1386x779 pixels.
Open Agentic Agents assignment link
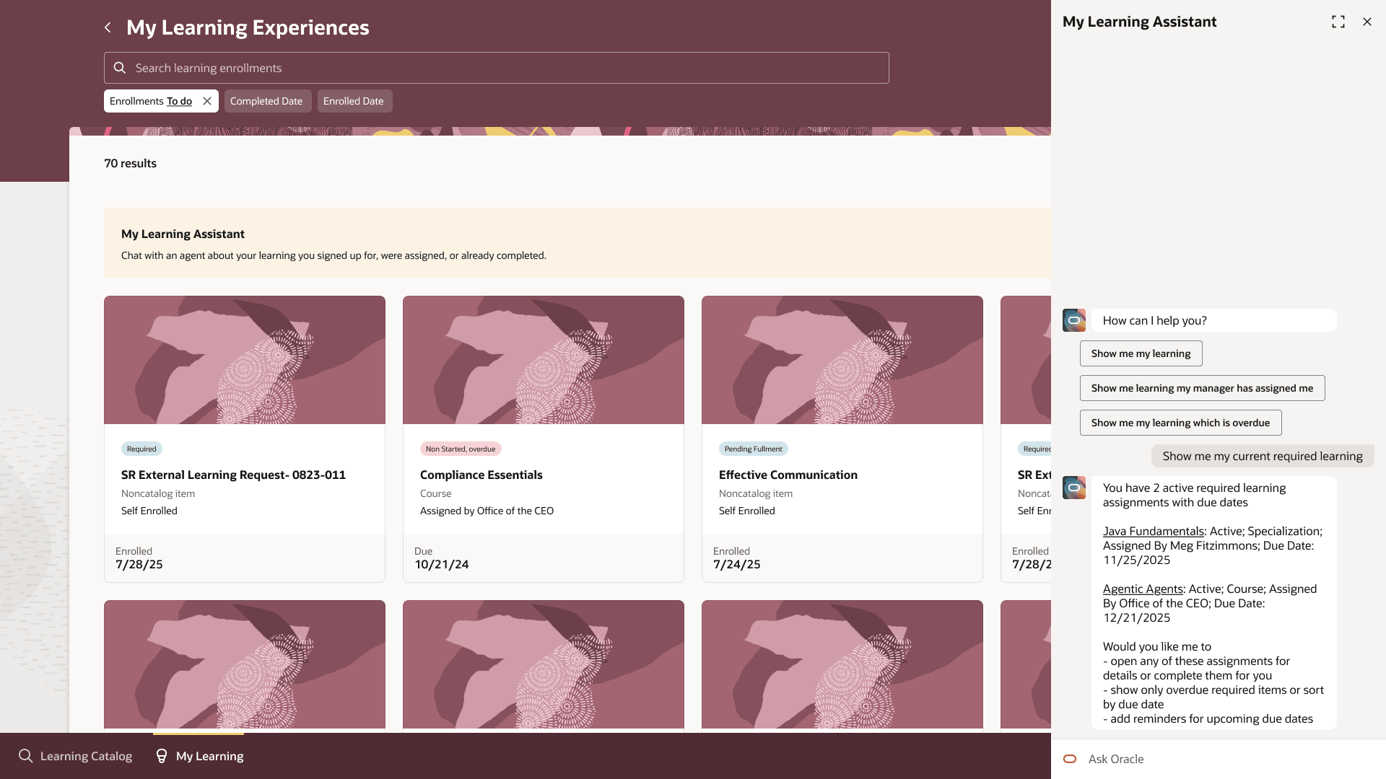tap(1143, 589)
